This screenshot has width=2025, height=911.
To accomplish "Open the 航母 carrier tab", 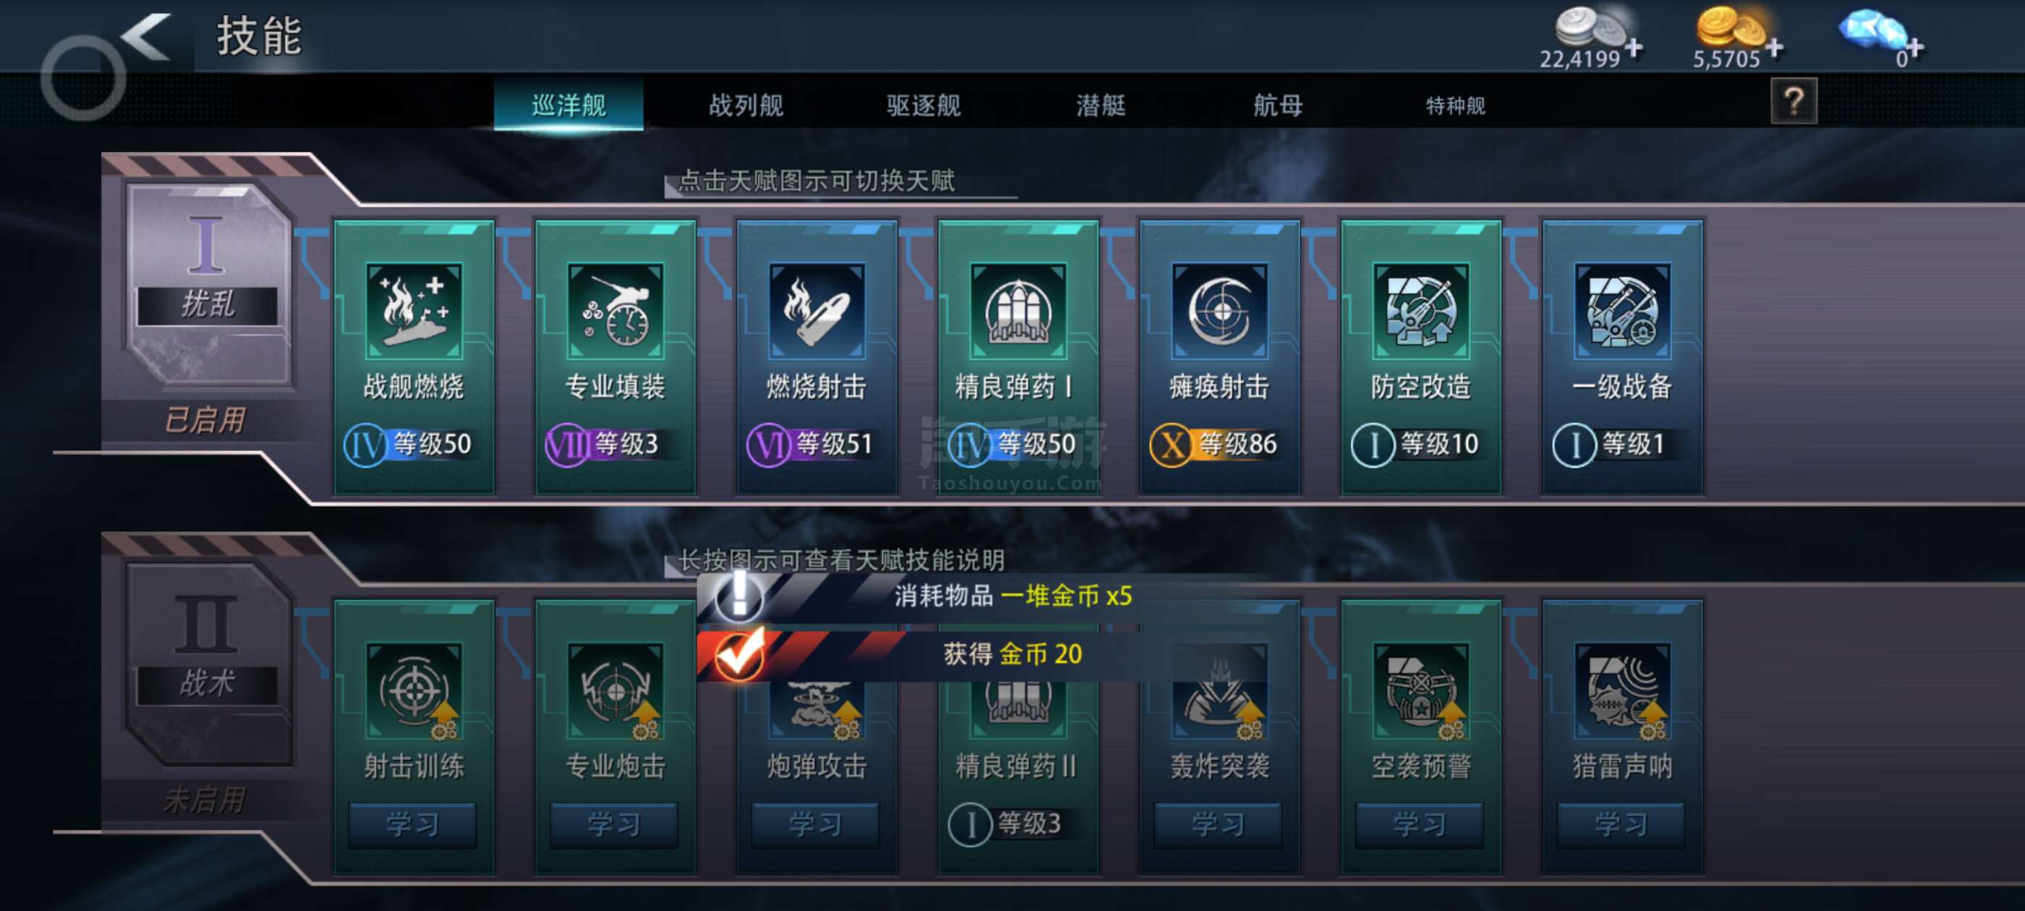I will click(x=1277, y=105).
